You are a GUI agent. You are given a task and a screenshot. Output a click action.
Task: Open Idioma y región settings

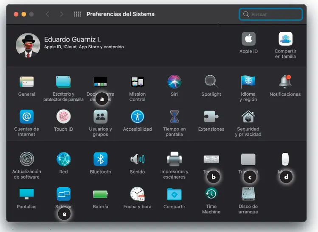pos(248,82)
